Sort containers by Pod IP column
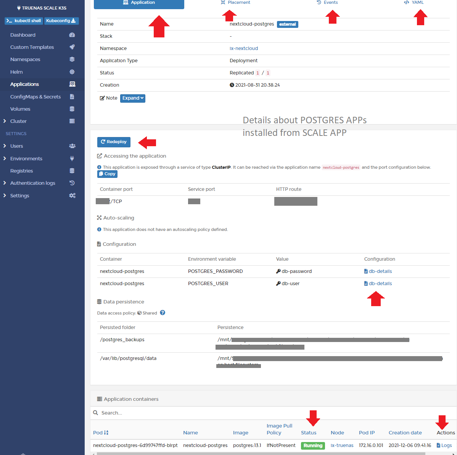 point(367,432)
